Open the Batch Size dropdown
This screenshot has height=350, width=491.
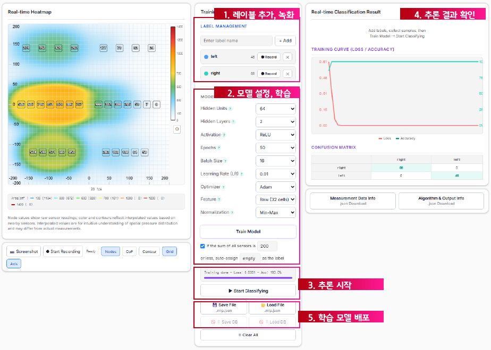[x=276, y=161]
